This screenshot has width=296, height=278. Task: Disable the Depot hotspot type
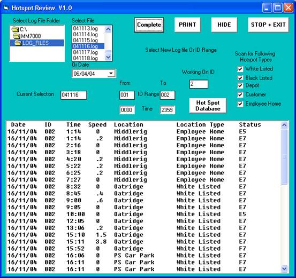point(240,85)
